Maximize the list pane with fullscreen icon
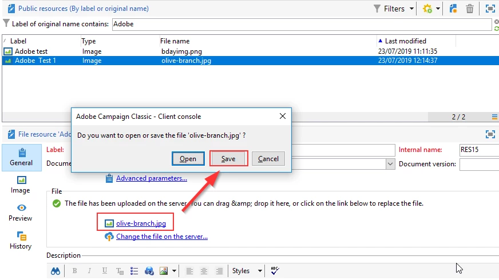Viewport: 499px width, 280px height. pos(490,9)
